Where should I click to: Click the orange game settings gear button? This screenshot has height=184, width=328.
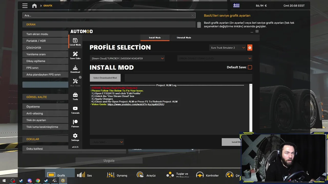[250, 48]
